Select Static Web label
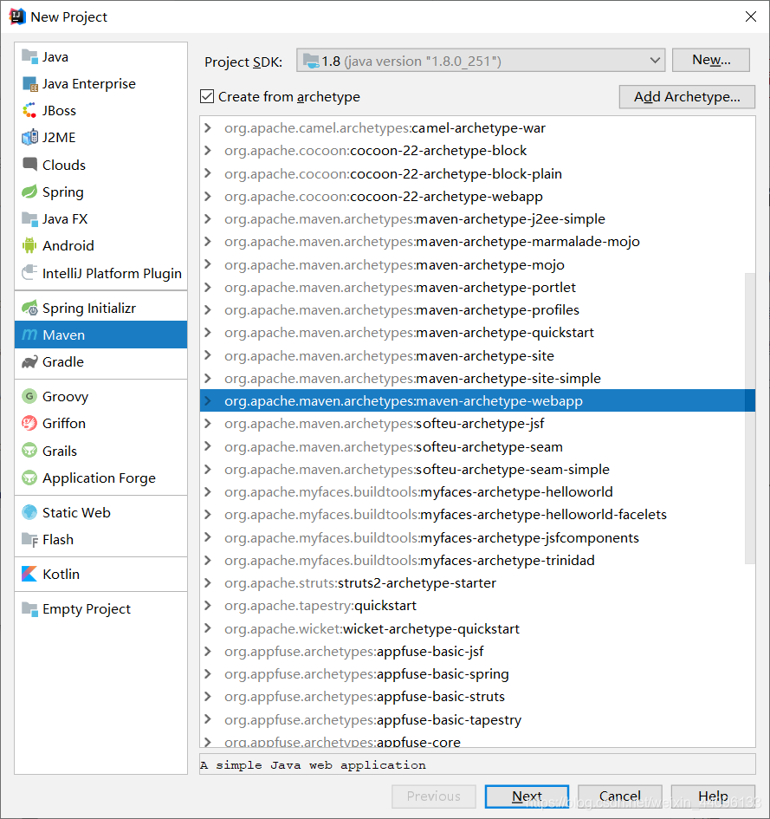 pyautogui.click(x=76, y=512)
